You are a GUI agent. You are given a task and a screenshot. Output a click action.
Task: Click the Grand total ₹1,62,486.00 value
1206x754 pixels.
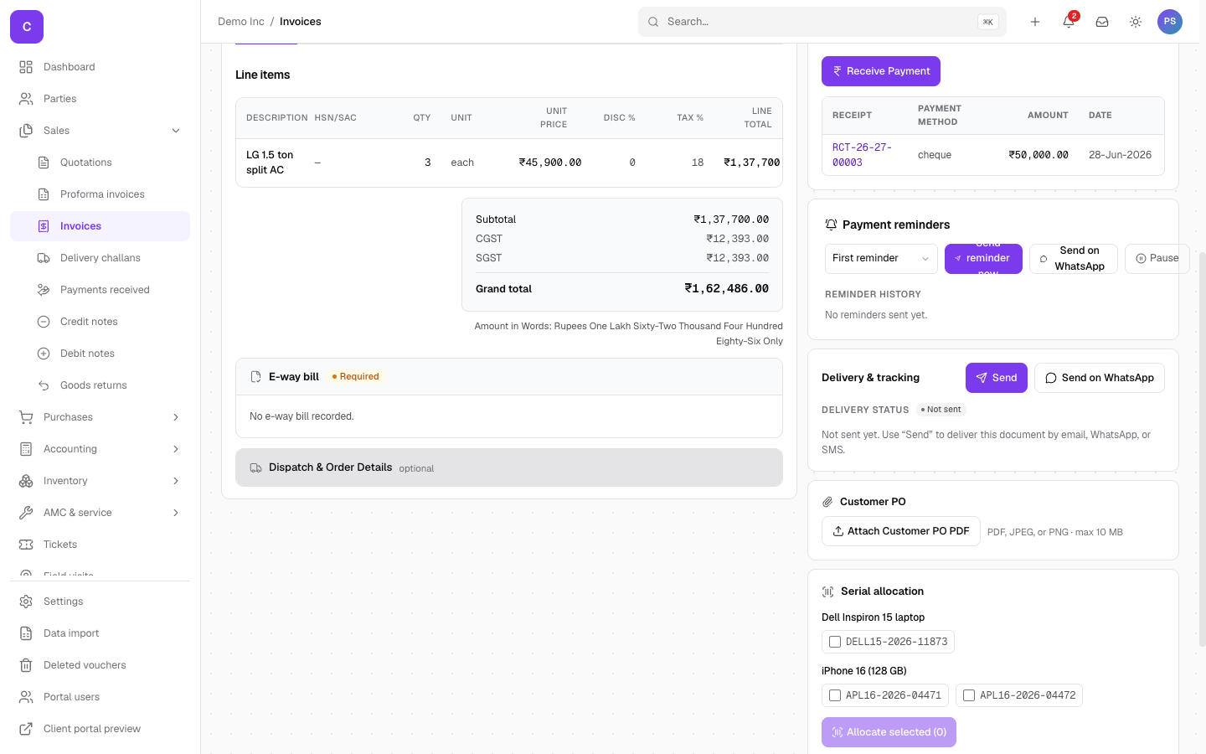tap(727, 289)
